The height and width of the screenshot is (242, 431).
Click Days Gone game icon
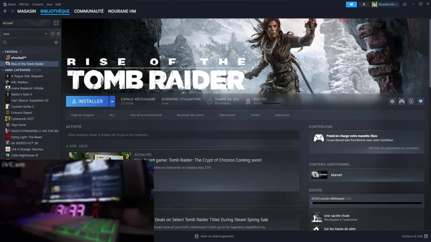[x=8, y=125]
